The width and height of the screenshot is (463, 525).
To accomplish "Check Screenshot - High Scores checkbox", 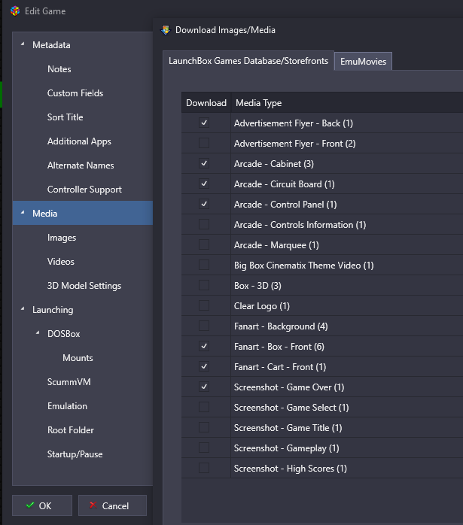I will 204,468.
